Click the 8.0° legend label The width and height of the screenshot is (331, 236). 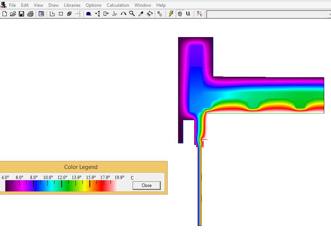pos(34,178)
